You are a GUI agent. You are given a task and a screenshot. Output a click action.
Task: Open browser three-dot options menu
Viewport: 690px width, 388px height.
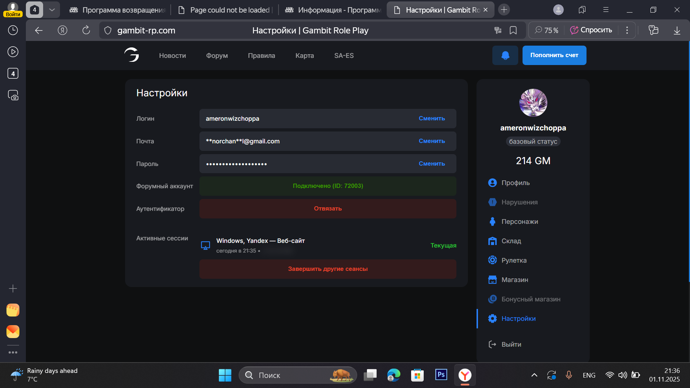[x=627, y=31]
